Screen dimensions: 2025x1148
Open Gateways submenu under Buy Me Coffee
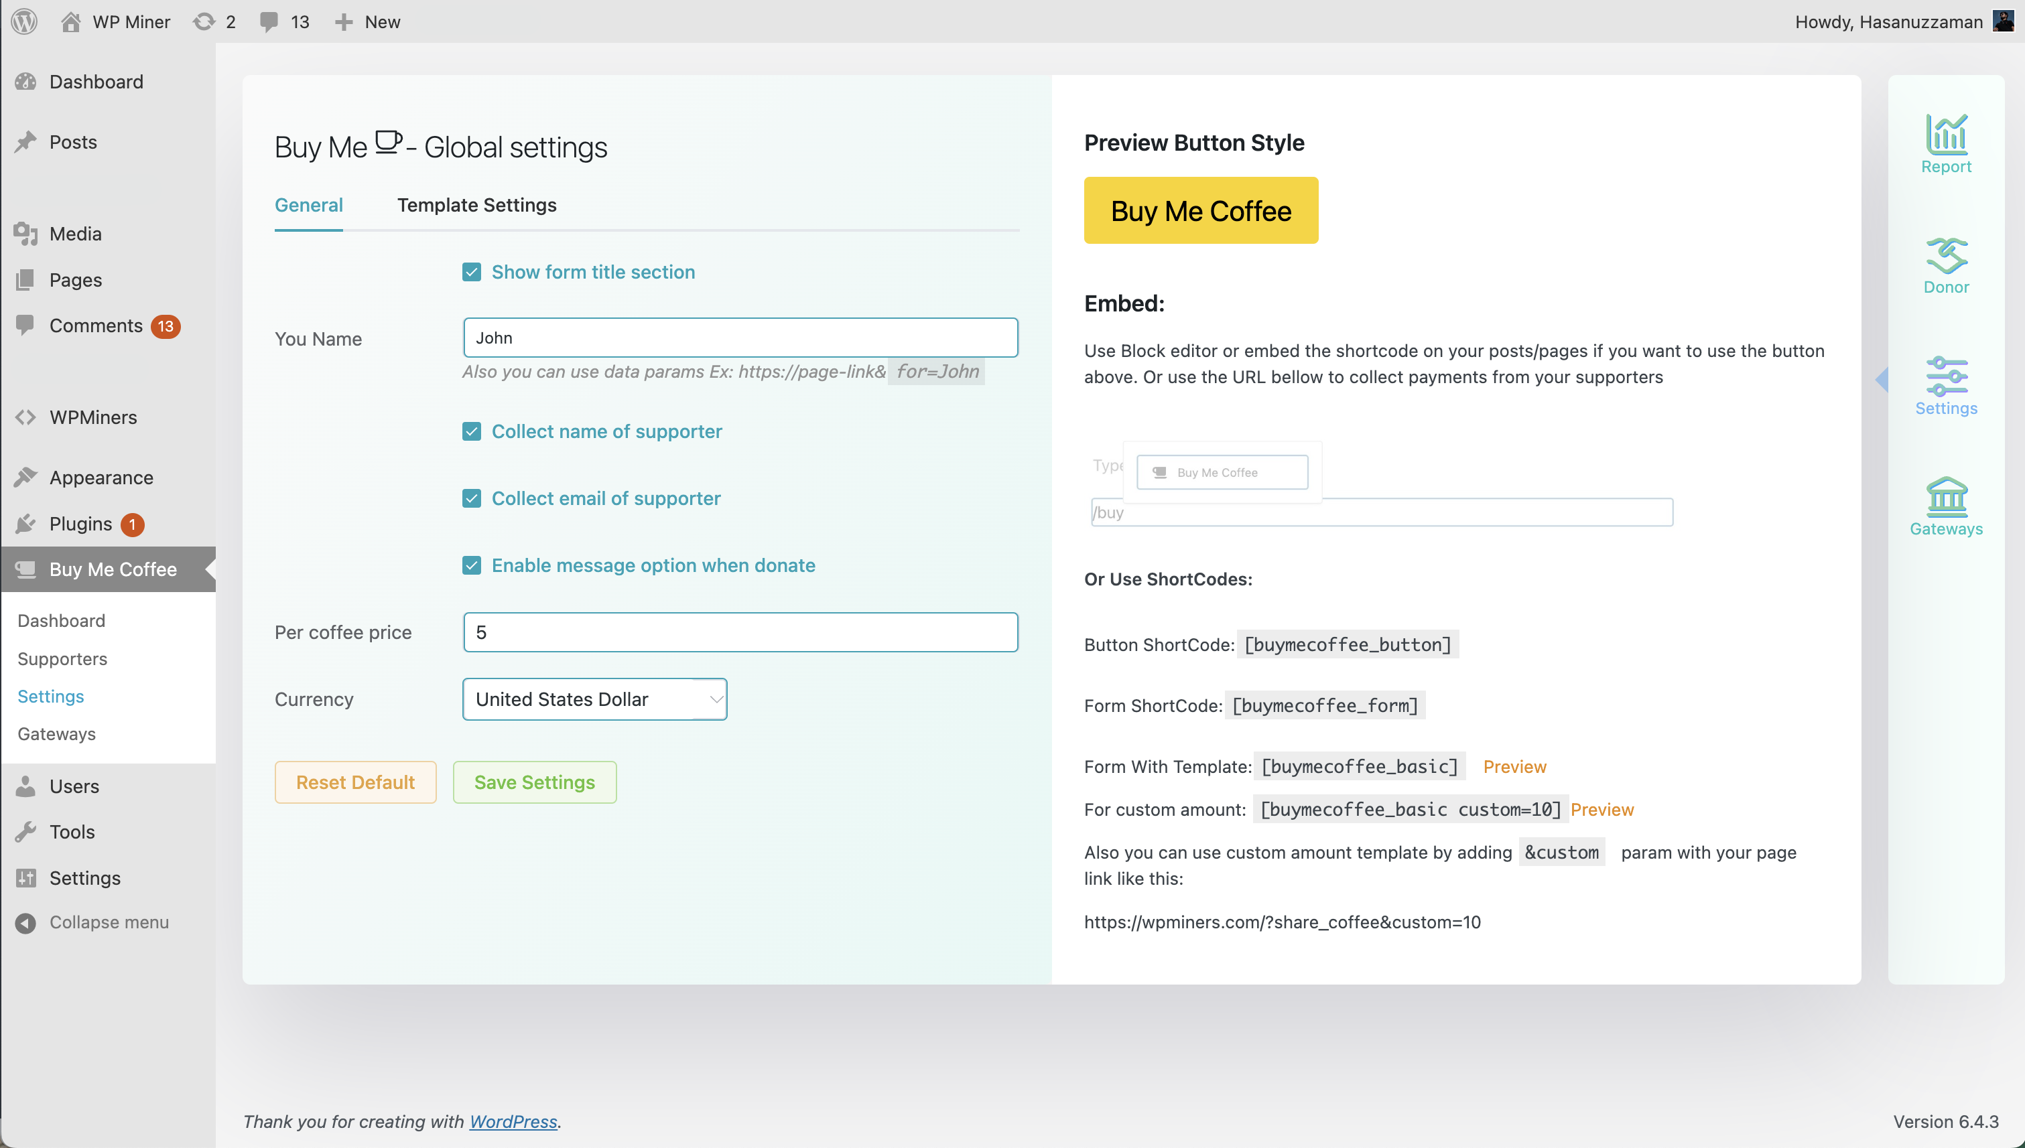point(57,733)
